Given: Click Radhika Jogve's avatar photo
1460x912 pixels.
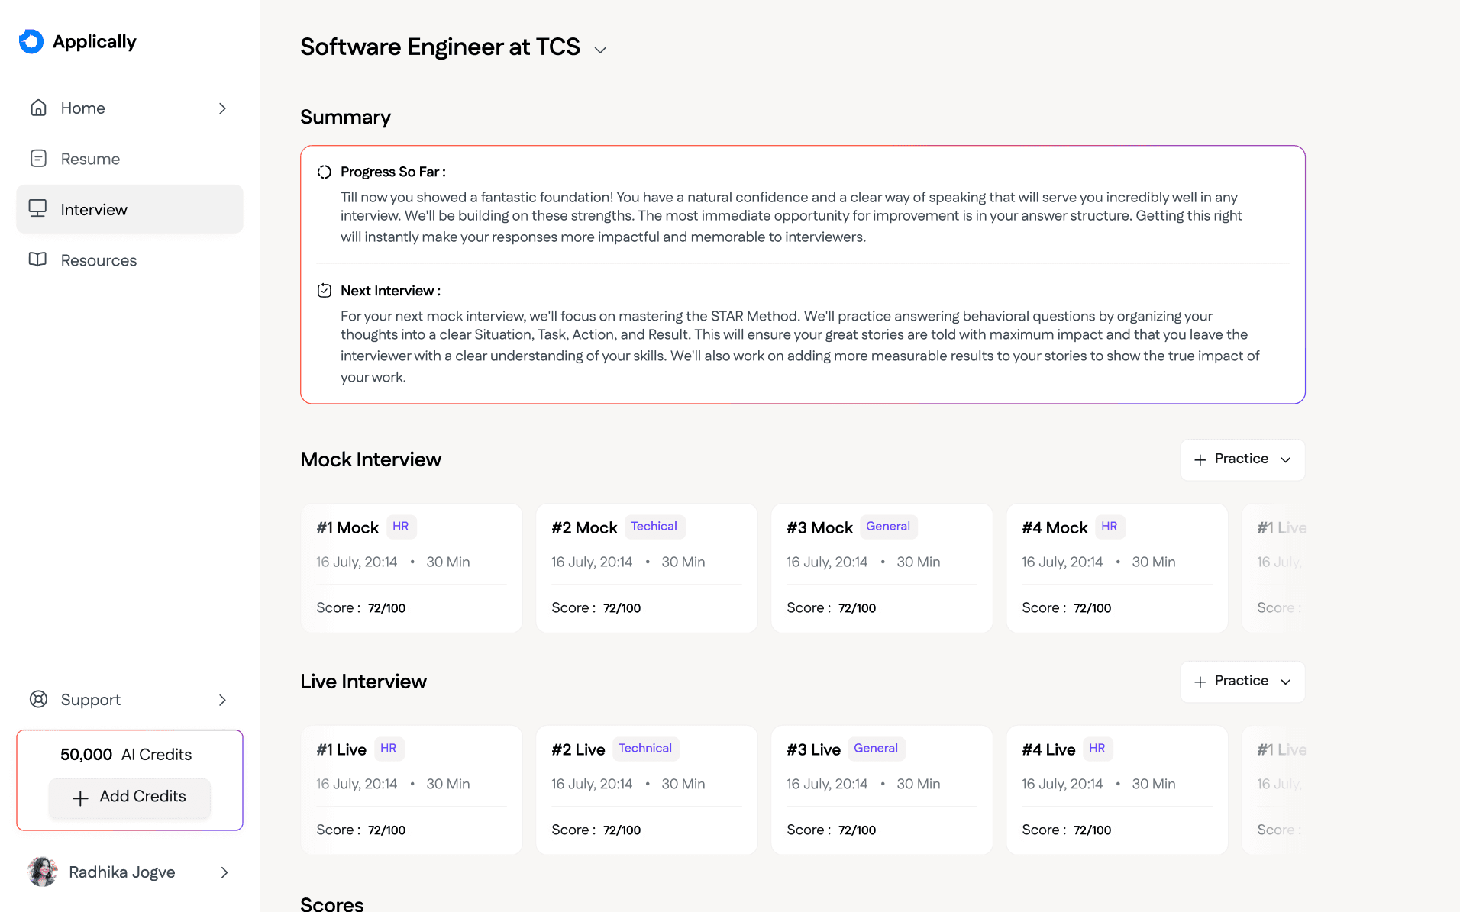Looking at the screenshot, I should click(43, 872).
